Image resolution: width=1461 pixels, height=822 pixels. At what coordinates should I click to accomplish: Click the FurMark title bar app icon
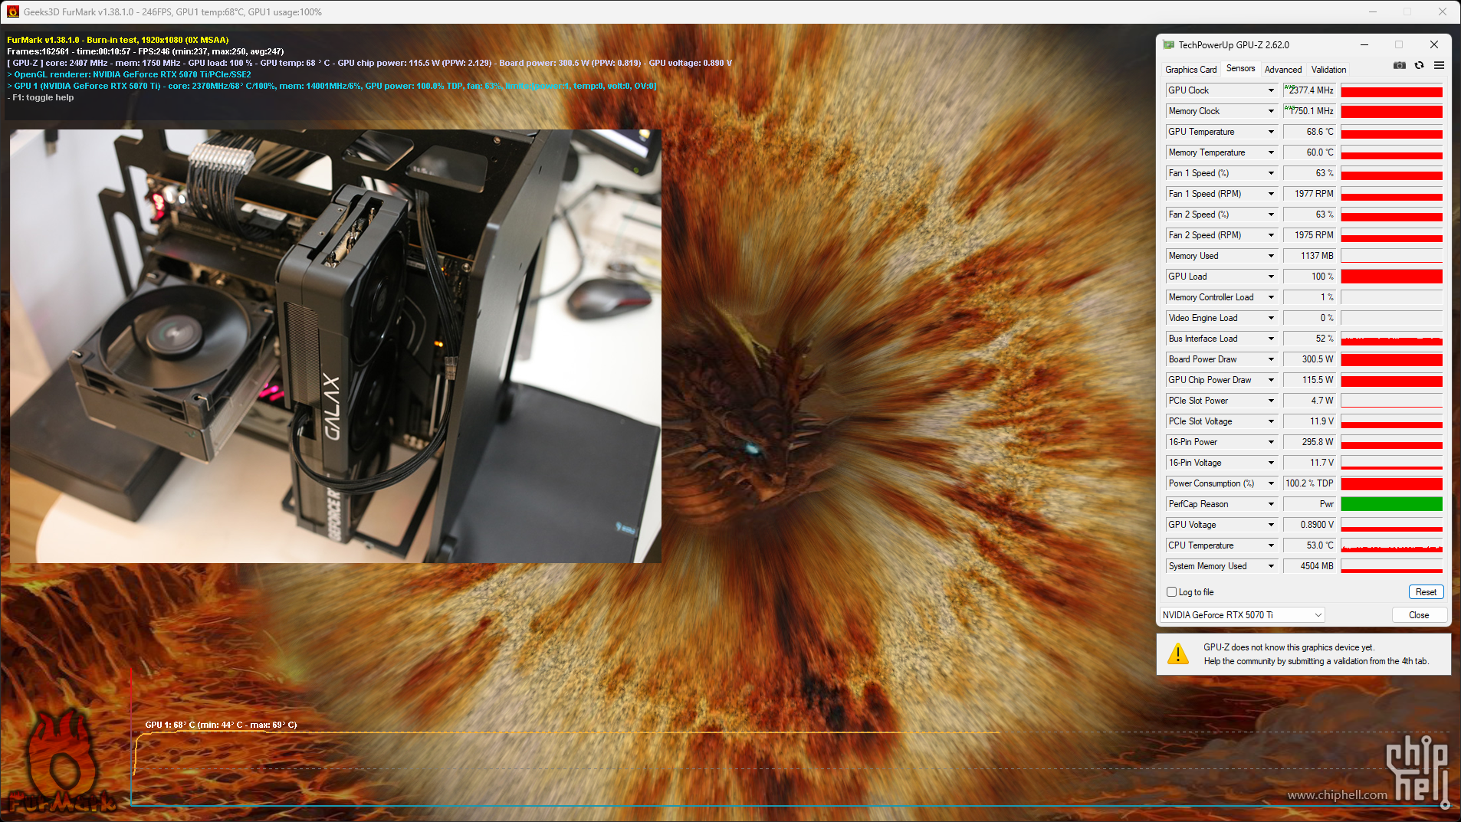(13, 11)
